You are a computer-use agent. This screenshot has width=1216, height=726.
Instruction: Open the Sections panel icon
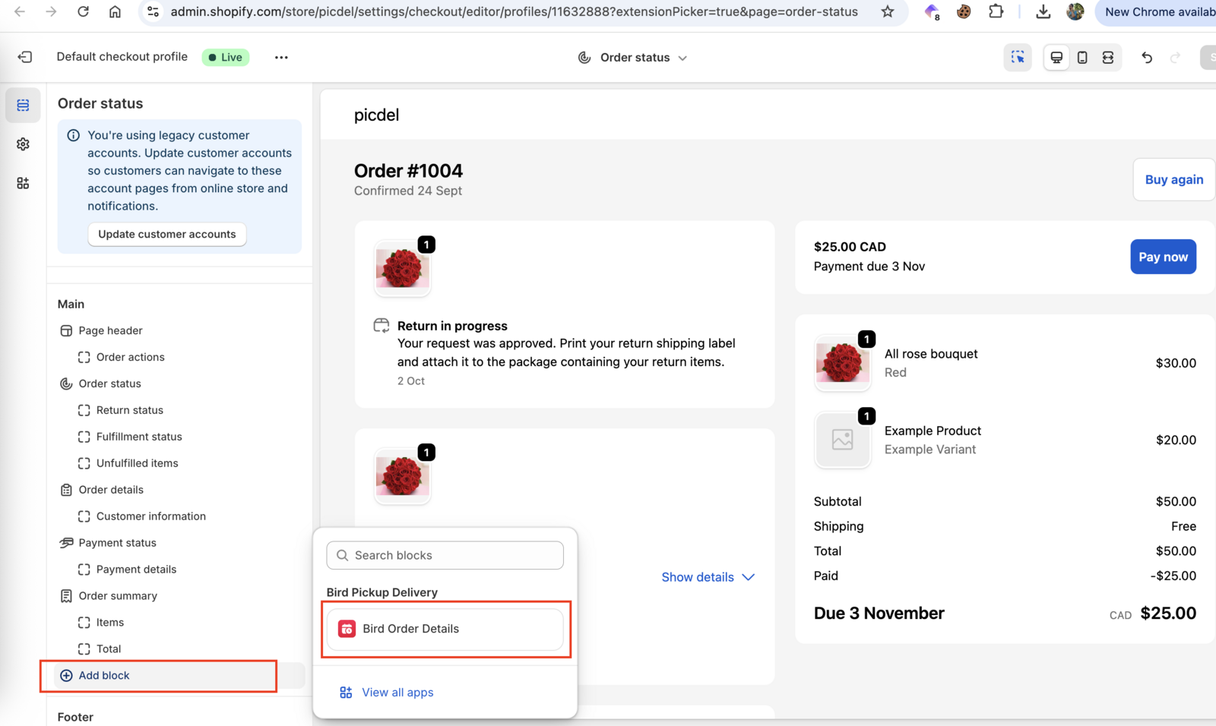coord(23,105)
